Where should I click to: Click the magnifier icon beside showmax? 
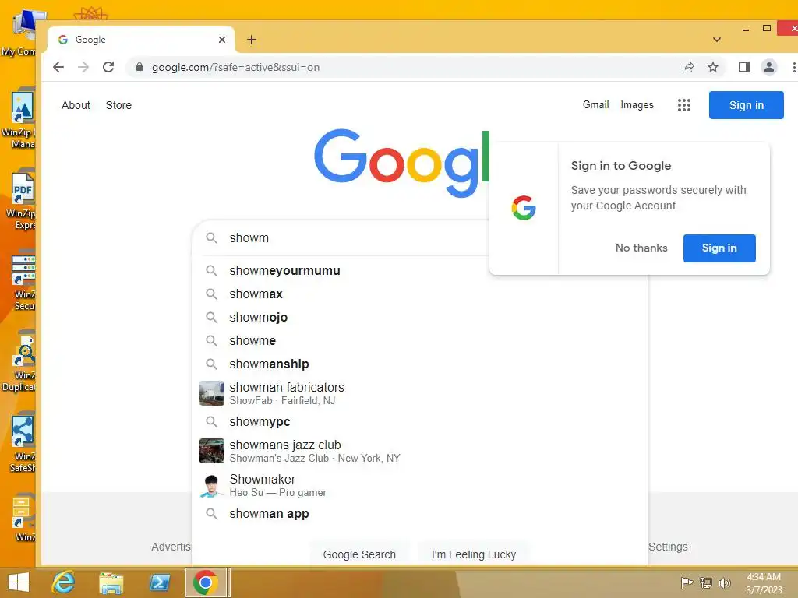211,294
